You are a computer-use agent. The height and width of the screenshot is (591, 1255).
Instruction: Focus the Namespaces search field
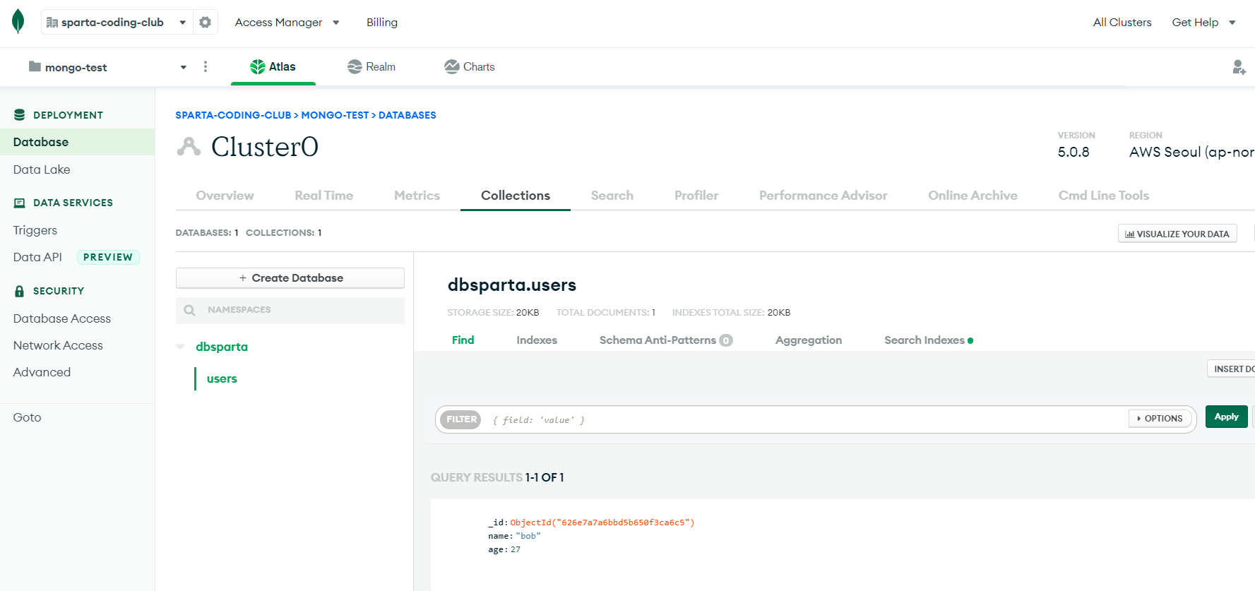tap(290, 310)
